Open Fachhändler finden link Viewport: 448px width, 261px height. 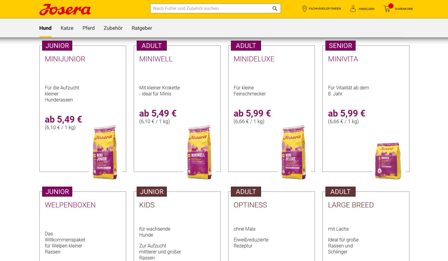[325, 9]
